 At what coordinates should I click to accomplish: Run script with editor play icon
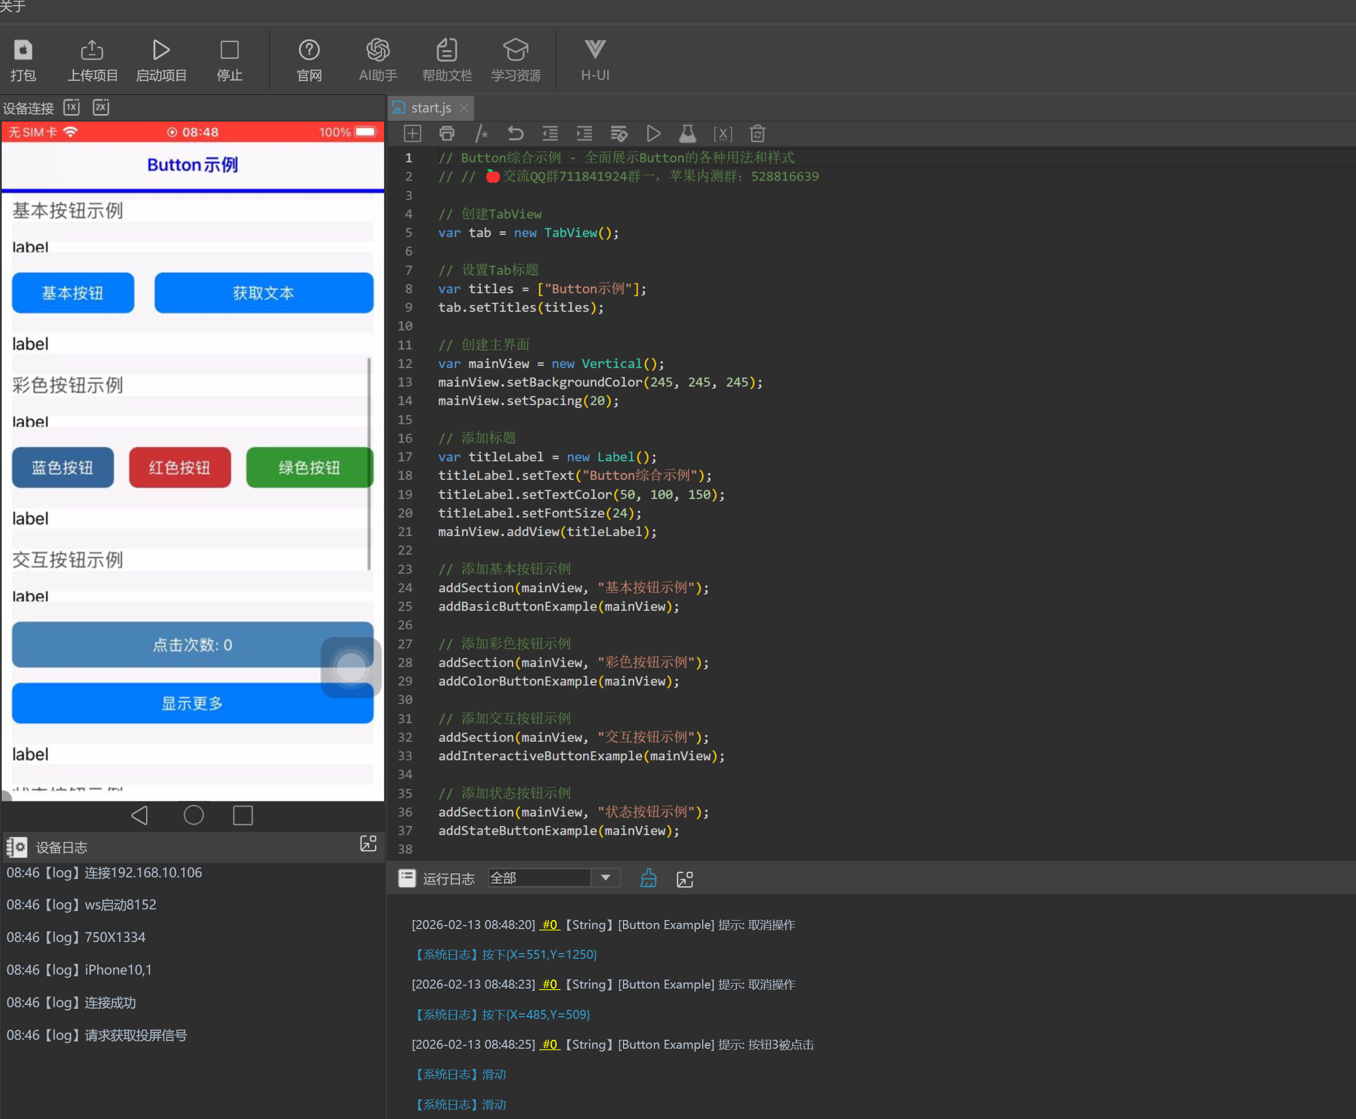click(x=653, y=133)
